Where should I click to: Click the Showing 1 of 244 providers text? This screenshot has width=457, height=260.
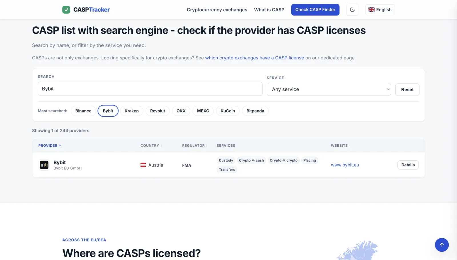pos(61,131)
